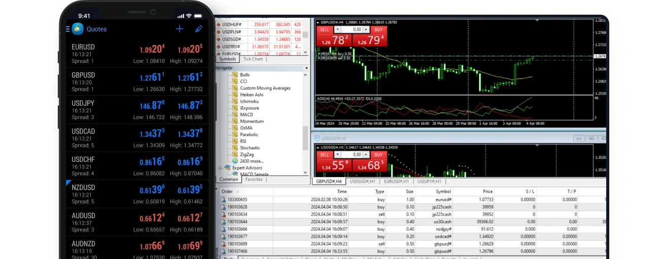Select the Expert Advisors folder icon
Viewport: 664px width, 259px height.
[227, 167]
